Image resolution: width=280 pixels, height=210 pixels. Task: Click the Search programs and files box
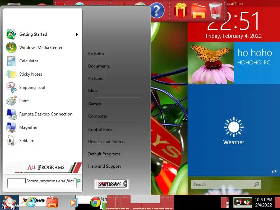42,183
